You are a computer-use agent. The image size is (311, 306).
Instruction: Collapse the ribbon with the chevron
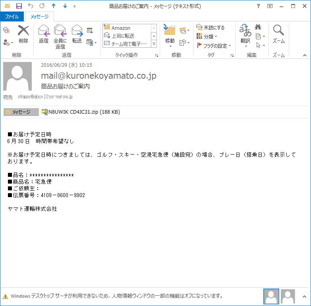(305, 56)
